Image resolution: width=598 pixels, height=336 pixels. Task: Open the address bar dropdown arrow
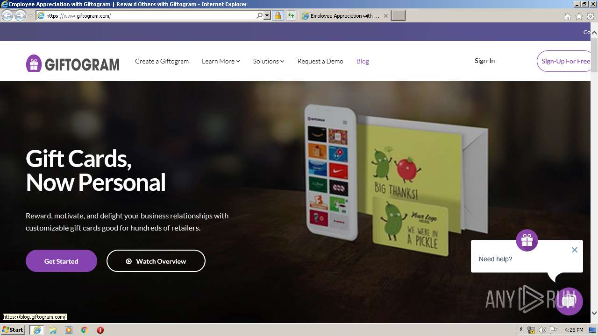point(267,15)
